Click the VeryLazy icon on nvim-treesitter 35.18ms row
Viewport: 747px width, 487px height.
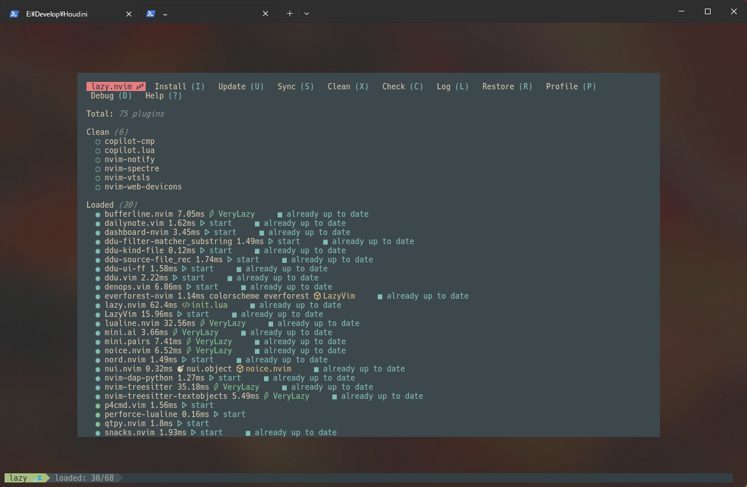coord(216,387)
